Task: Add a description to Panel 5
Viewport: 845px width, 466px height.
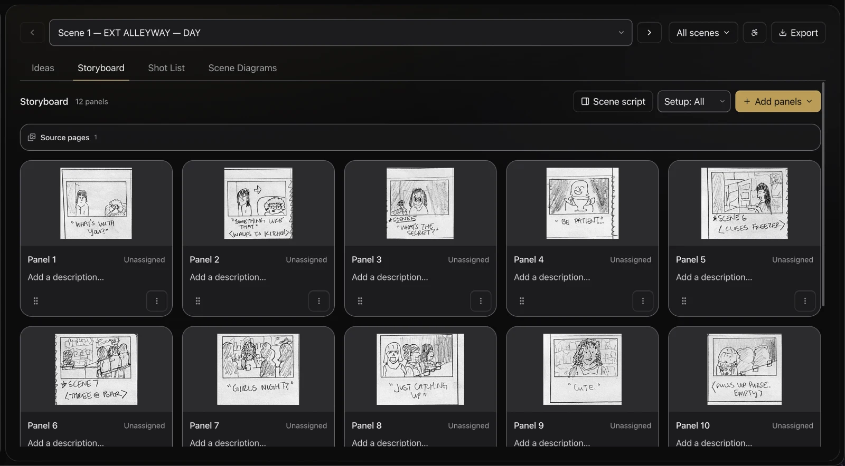Action: pos(714,277)
